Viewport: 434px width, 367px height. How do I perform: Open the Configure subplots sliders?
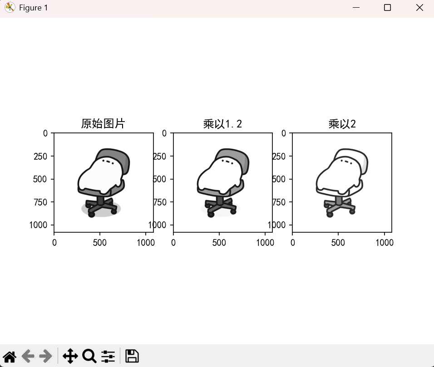click(x=108, y=356)
